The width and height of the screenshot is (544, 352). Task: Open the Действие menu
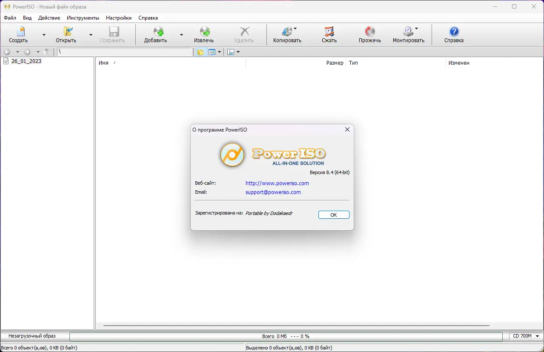pos(49,18)
